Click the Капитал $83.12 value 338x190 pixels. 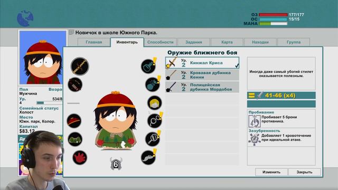coord(27,131)
